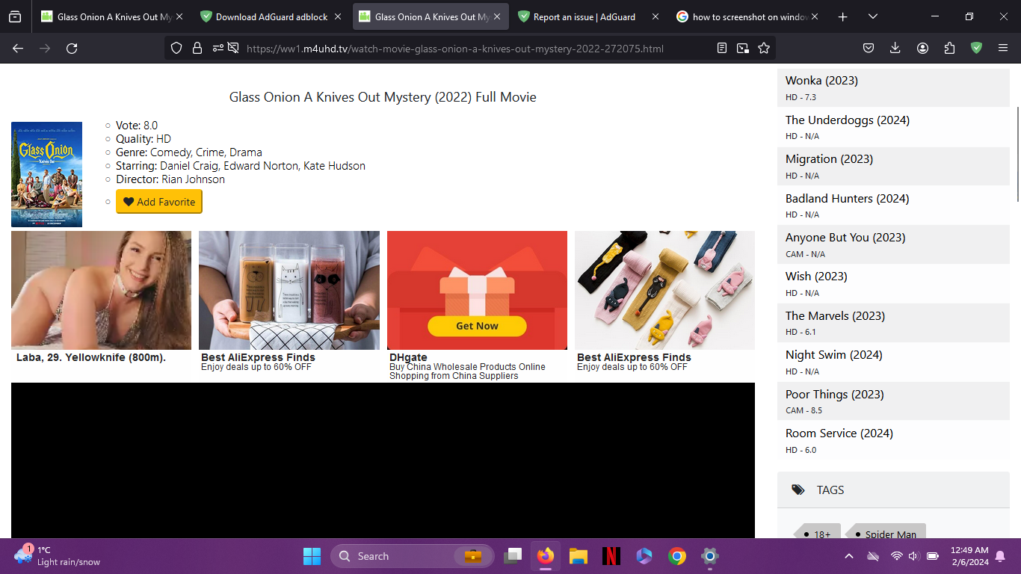1021x574 pixels.
Task: Open Firefox account icon
Action: coord(922,48)
